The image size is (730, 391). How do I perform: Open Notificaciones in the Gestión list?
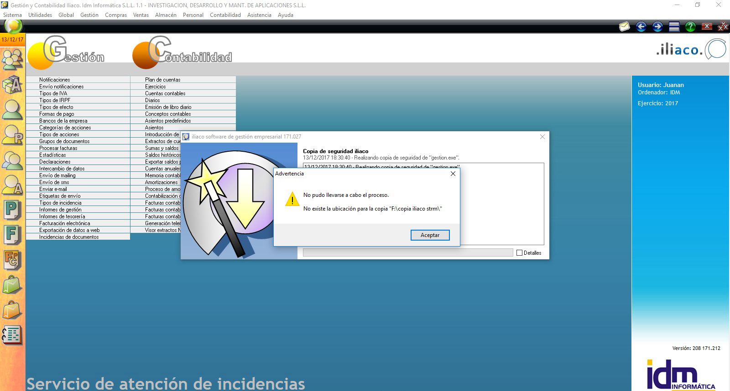pos(78,80)
